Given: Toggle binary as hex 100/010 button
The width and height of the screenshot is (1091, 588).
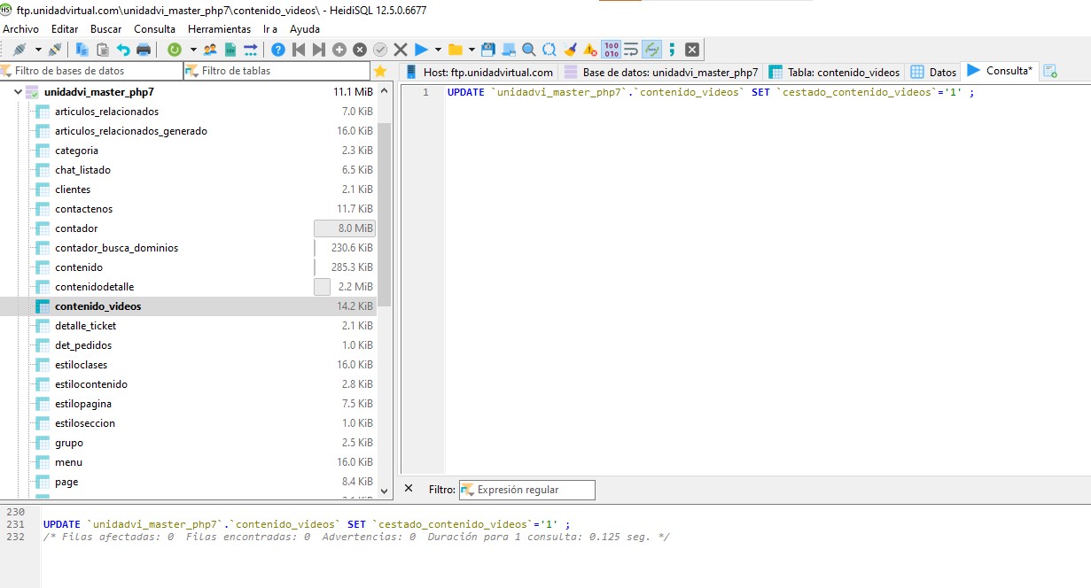Looking at the screenshot, I should click(x=612, y=50).
